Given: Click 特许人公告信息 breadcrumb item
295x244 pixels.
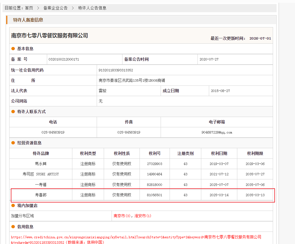Looking at the screenshot, I should click(x=92, y=8).
